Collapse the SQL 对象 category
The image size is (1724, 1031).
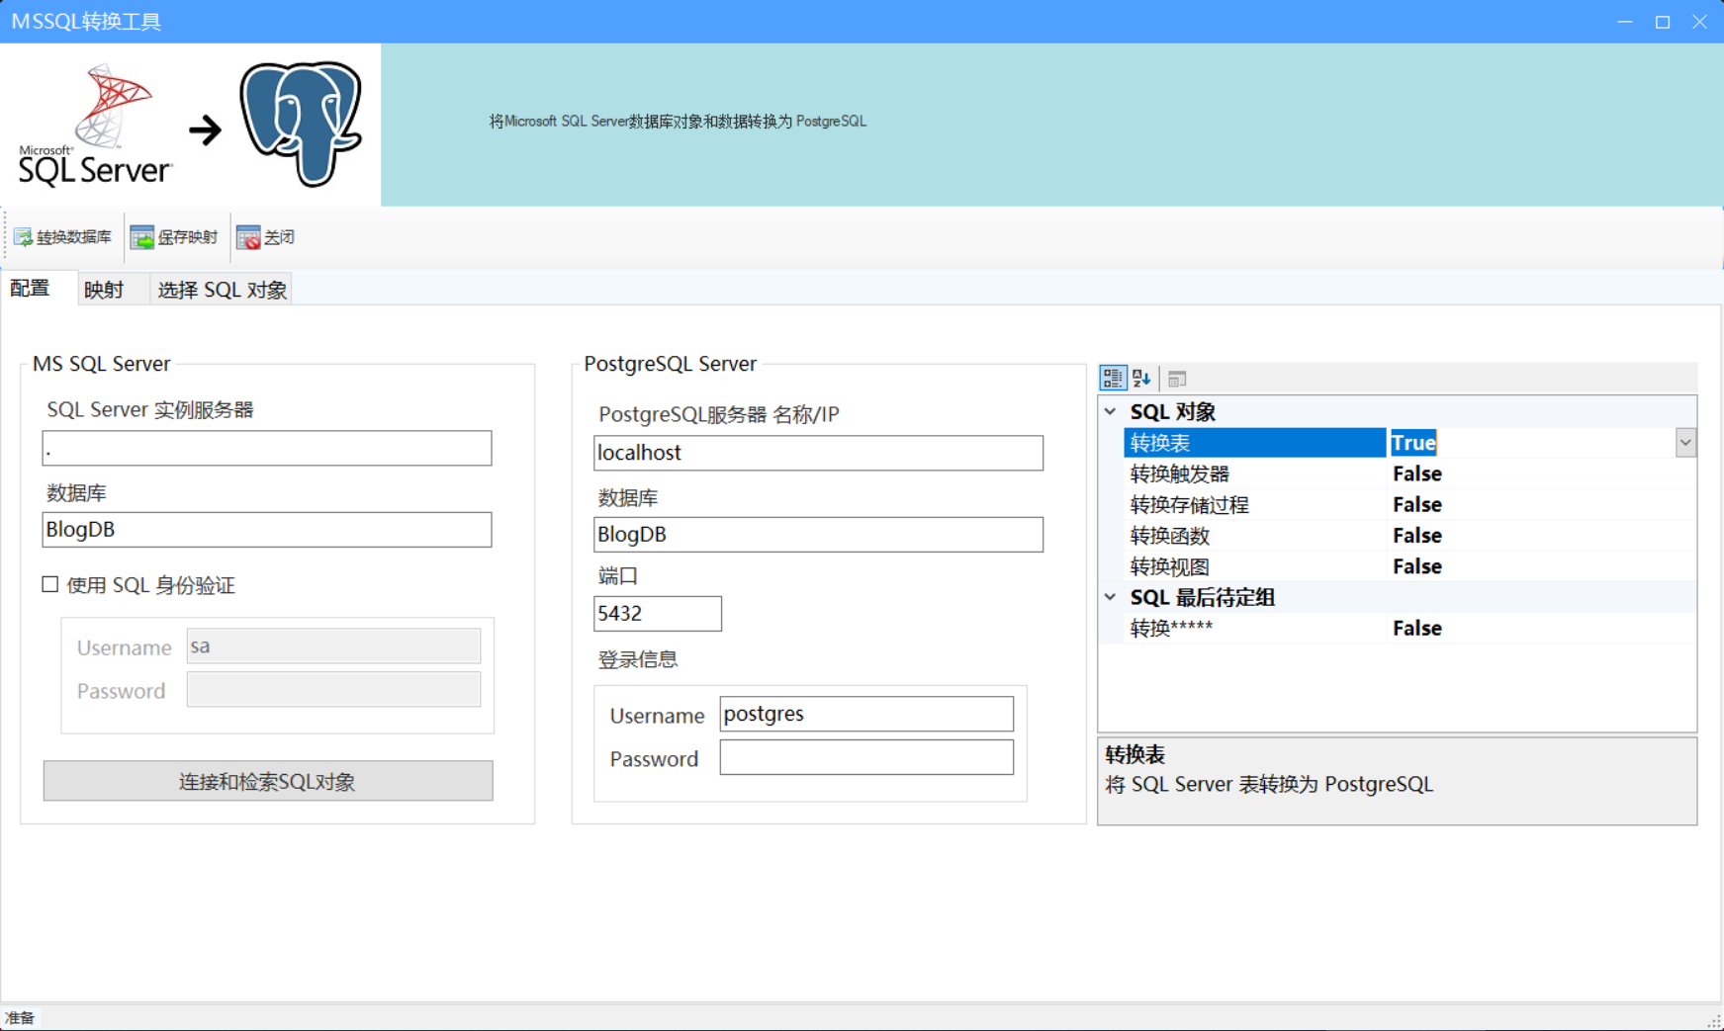(1111, 411)
